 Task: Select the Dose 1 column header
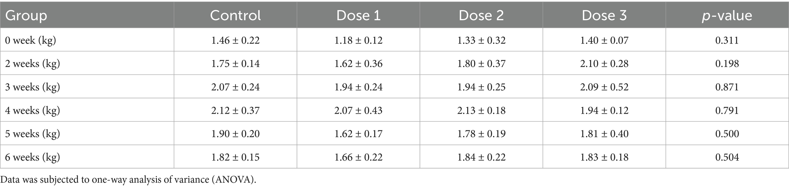358,16
